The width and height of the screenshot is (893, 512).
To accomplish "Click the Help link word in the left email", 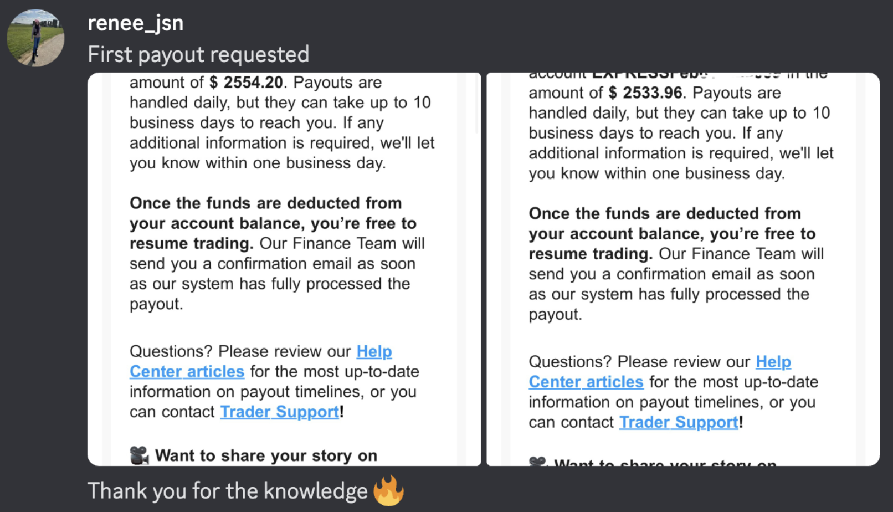I will tap(374, 351).
